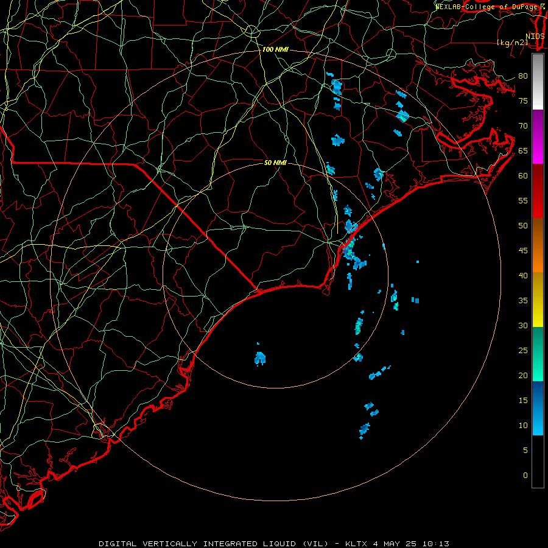Click the "4 MAY 25" date in the caption
Screen dimensions: 548x548
[395, 544]
